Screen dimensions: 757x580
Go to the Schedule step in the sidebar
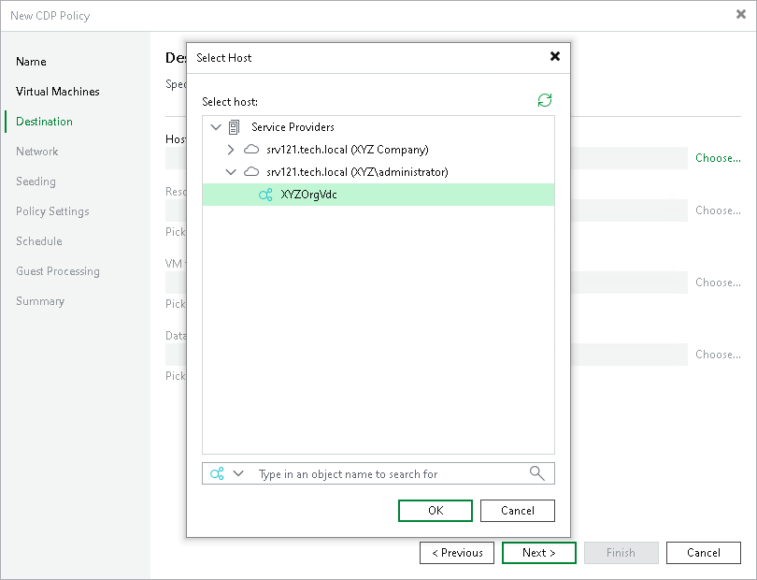[38, 241]
